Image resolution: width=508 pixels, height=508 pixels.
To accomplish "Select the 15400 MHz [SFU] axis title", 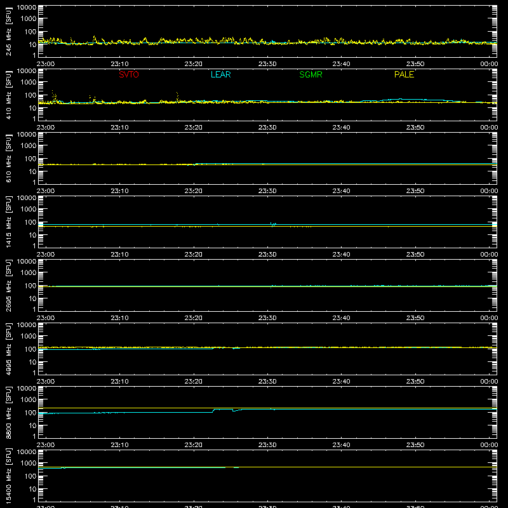I will coord(9,476).
